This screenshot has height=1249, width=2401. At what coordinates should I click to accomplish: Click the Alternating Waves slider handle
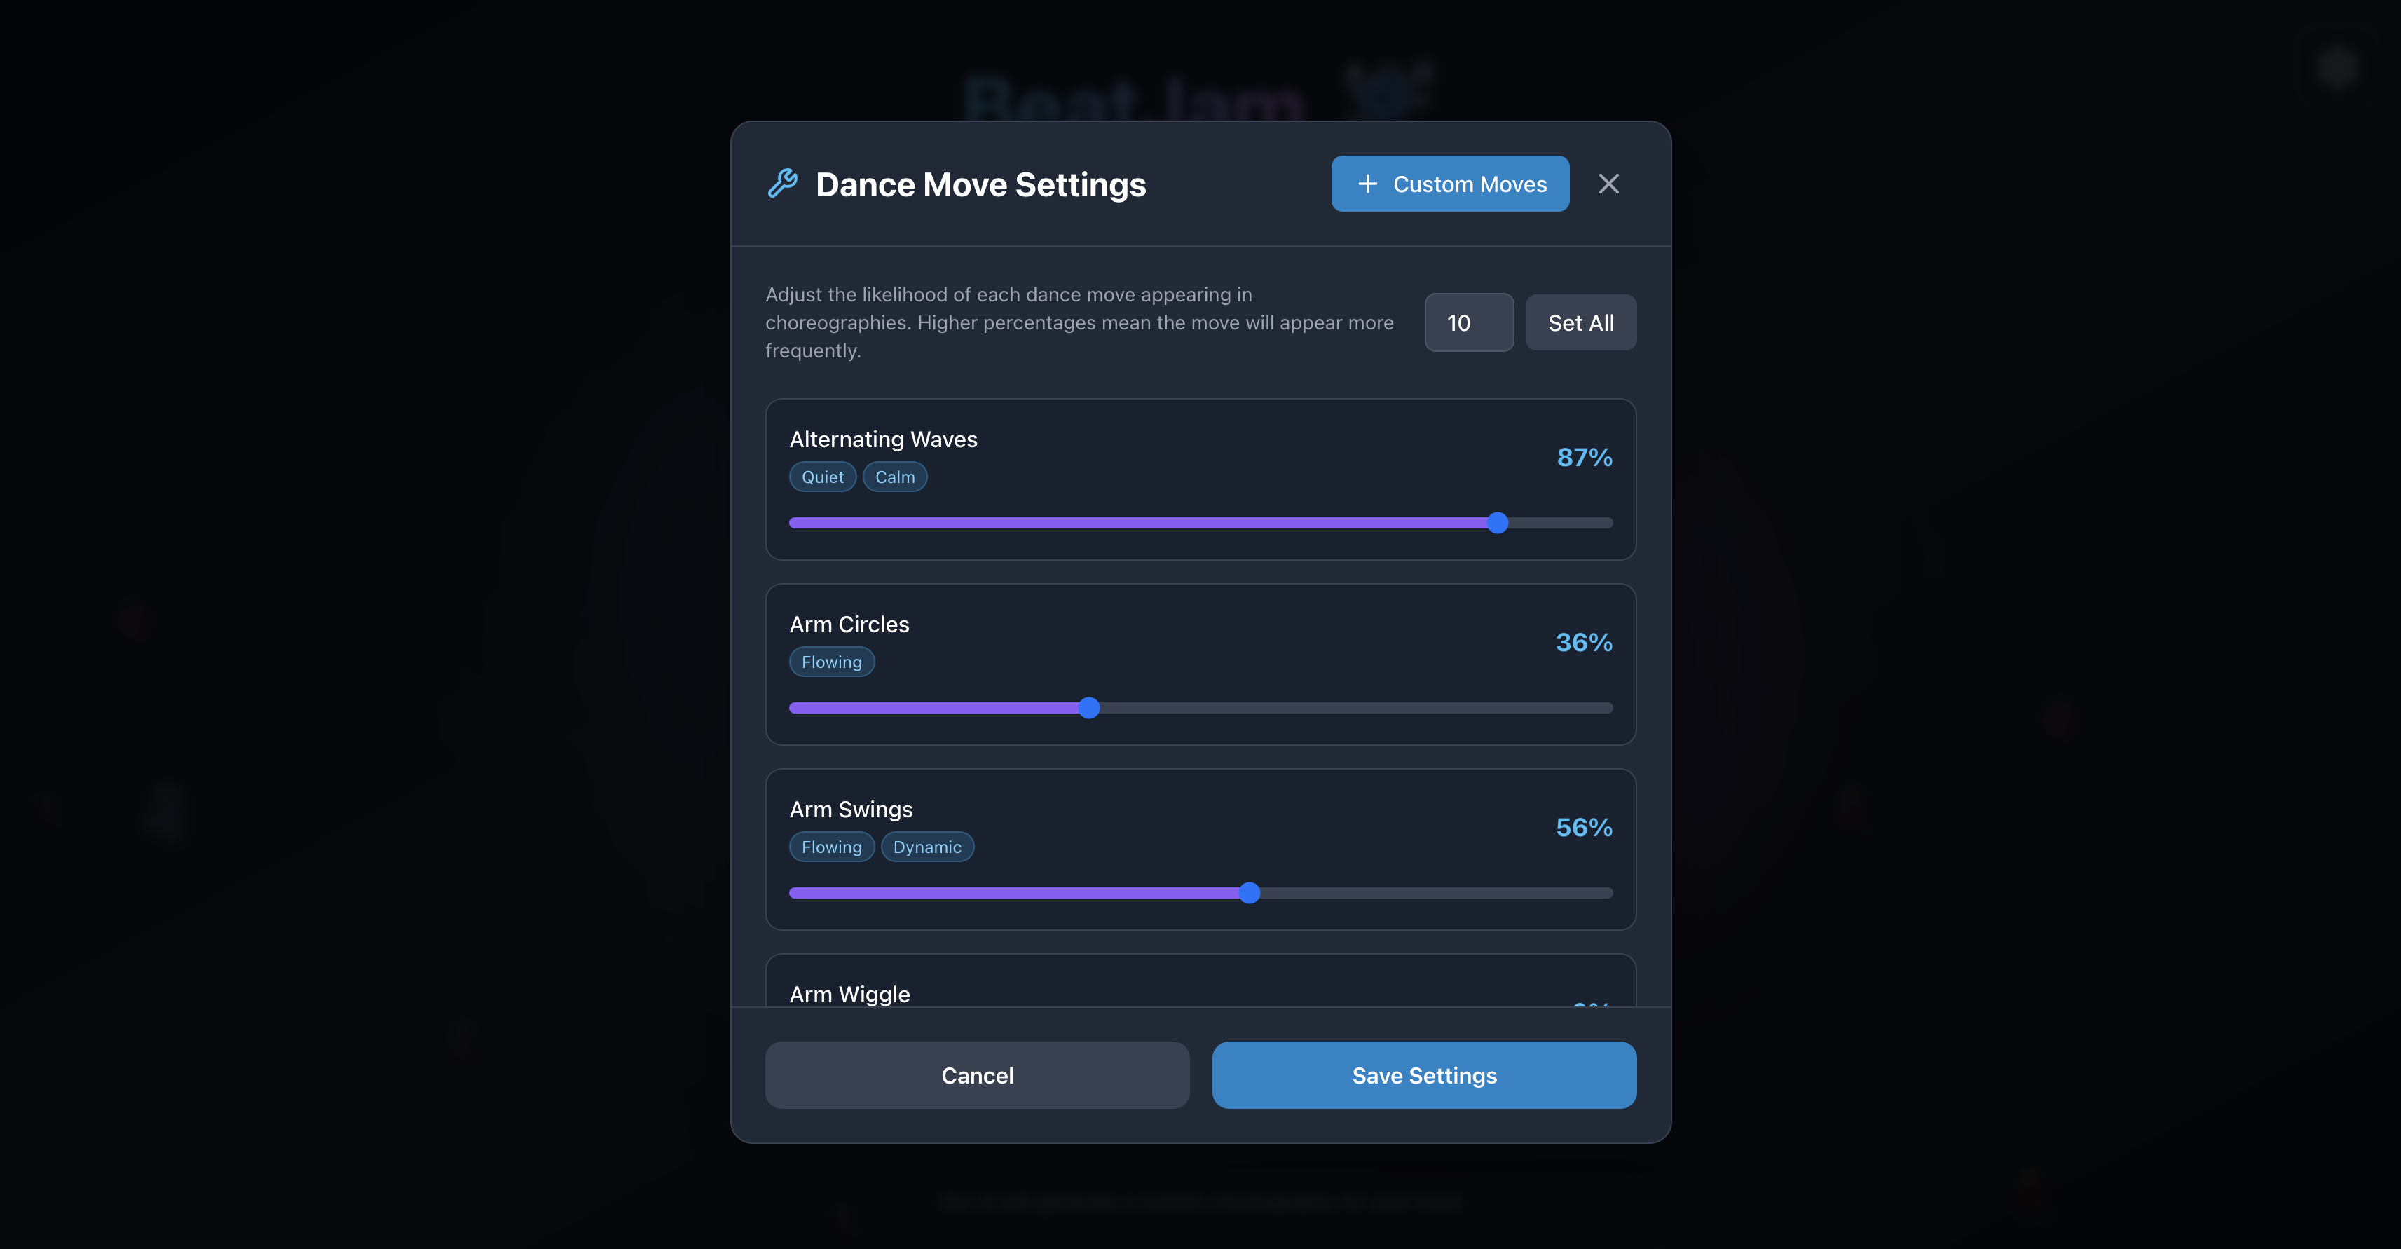(x=1497, y=523)
